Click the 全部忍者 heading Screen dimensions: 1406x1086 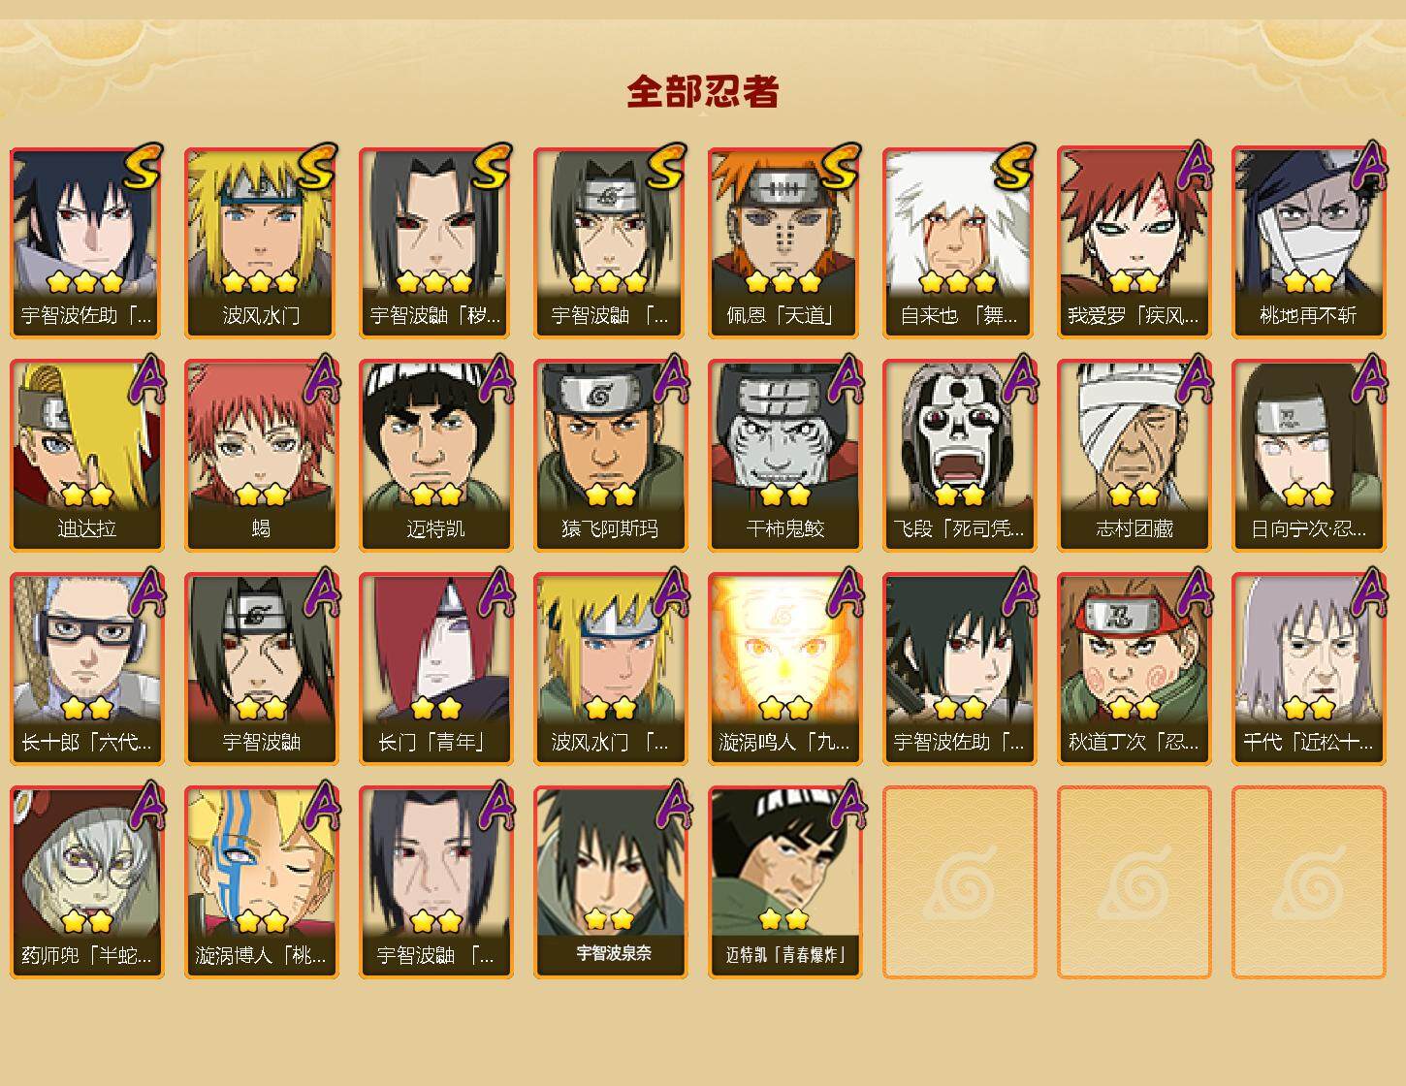[703, 92]
